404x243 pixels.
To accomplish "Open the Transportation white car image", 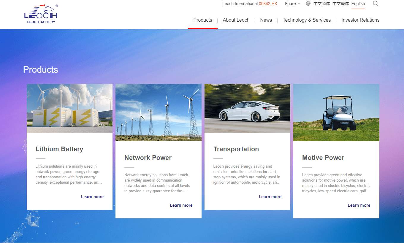I will (x=247, y=108).
